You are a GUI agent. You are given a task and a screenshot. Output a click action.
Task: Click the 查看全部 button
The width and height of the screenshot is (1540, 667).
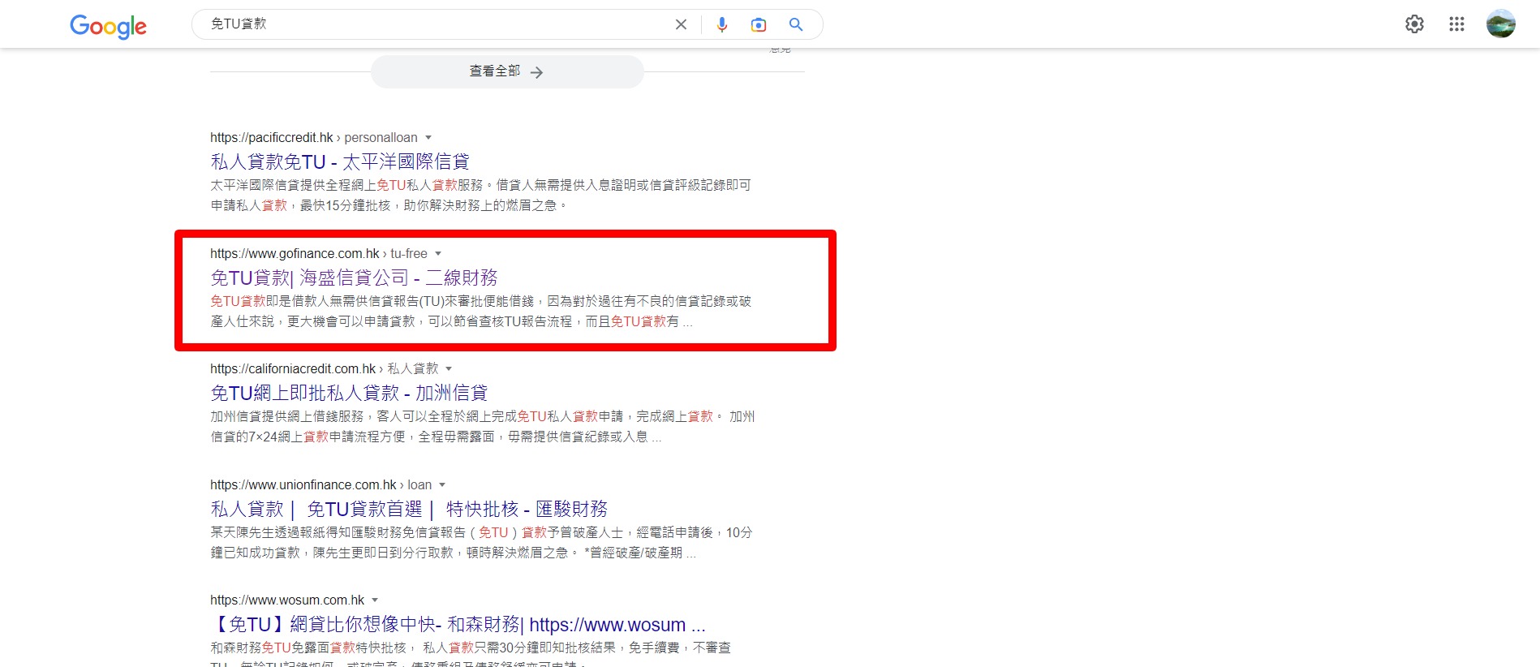coord(507,72)
